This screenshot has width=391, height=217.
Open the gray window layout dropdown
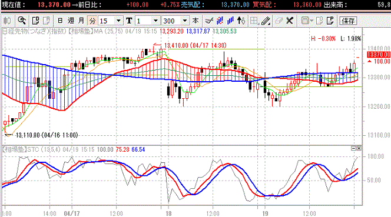[307, 21]
